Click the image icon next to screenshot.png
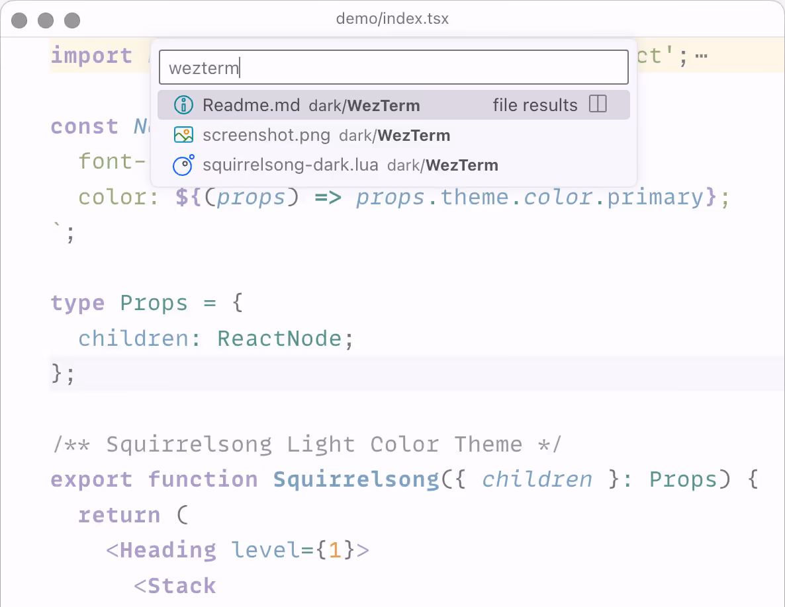This screenshot has width=785, height=607. [x=183, y=135]
